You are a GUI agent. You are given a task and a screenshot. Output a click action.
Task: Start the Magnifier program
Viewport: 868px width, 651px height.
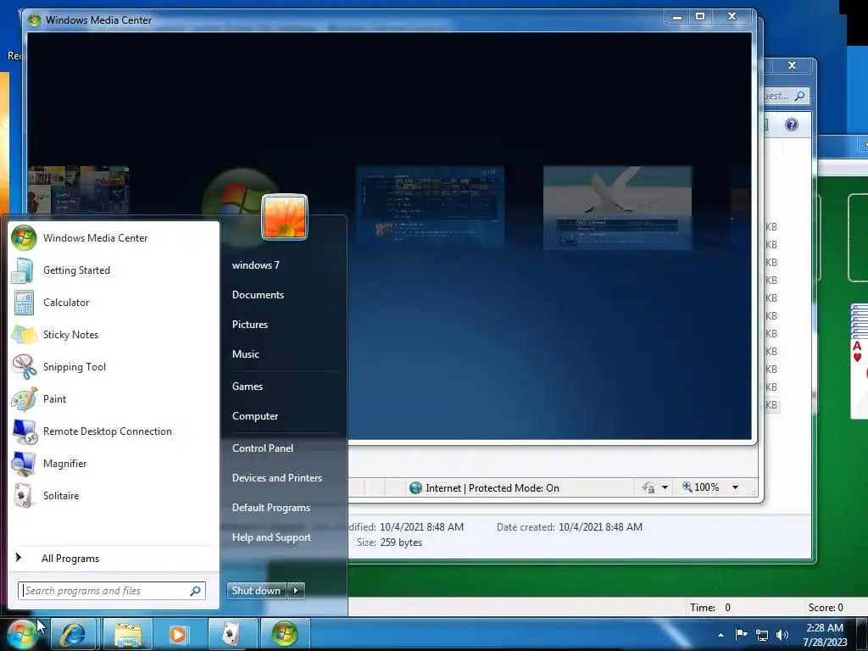pyautogui.click(x=114, y=464)
